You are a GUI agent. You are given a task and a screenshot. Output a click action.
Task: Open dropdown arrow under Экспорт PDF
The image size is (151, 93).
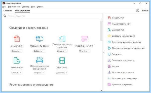(21, 73)
